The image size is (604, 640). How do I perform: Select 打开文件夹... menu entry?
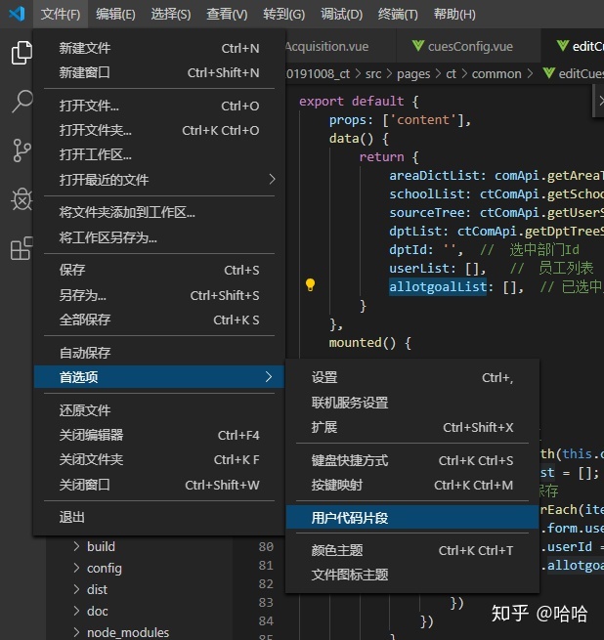[159, 131]
